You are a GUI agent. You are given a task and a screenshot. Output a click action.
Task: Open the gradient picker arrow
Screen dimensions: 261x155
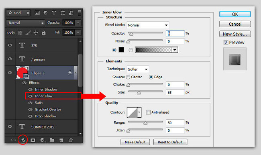tap(175, 50)
